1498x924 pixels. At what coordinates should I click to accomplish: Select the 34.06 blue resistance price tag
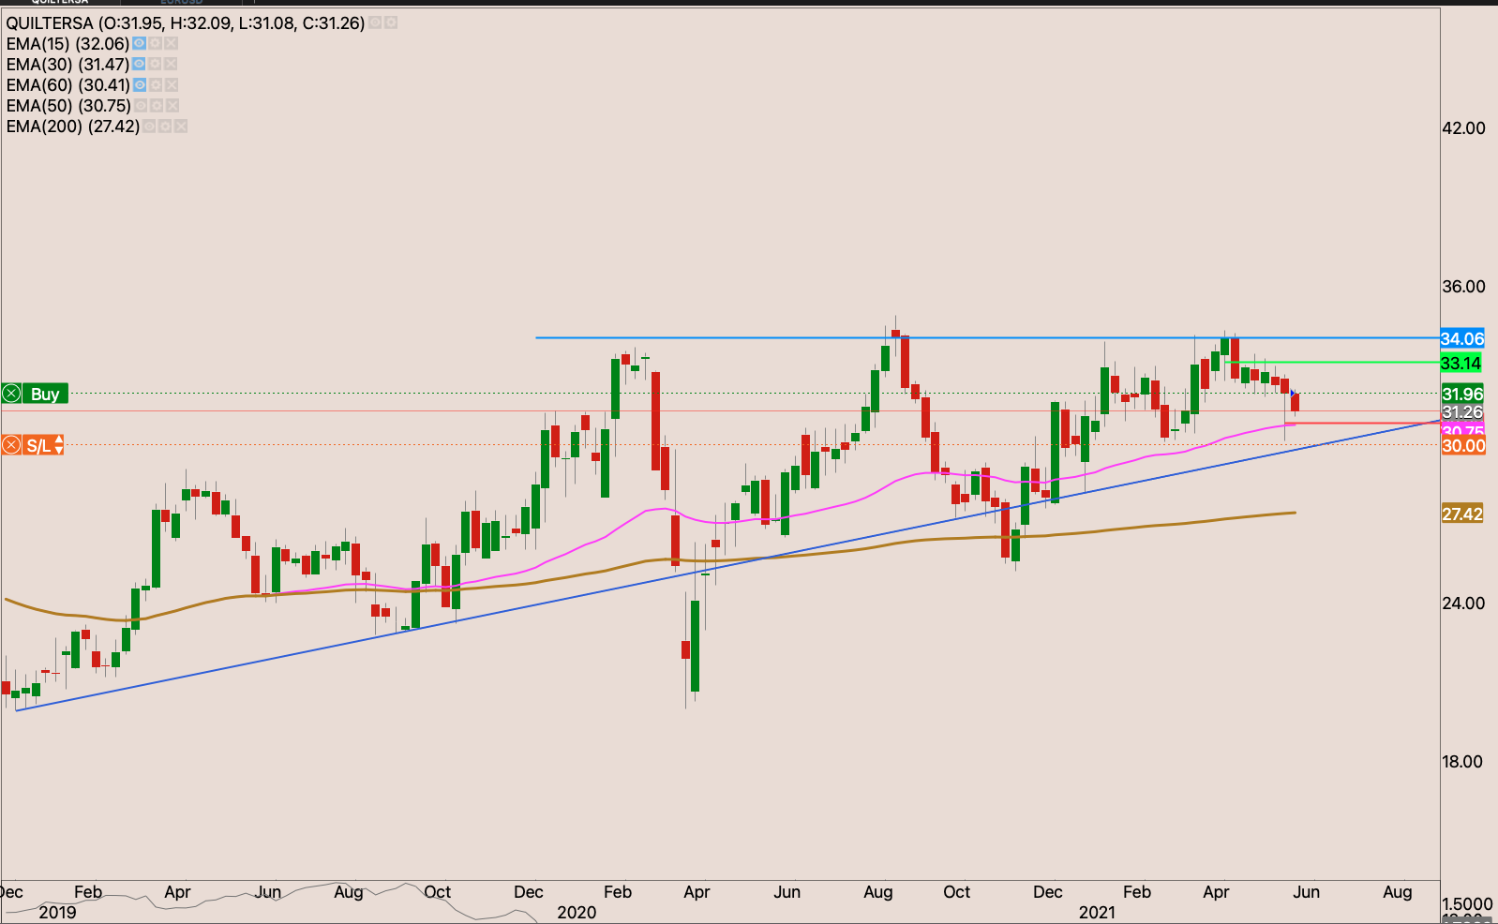(x=1461, y=339)
